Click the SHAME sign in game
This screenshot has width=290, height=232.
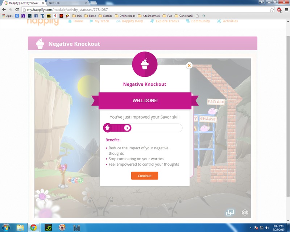coord(208,119)
